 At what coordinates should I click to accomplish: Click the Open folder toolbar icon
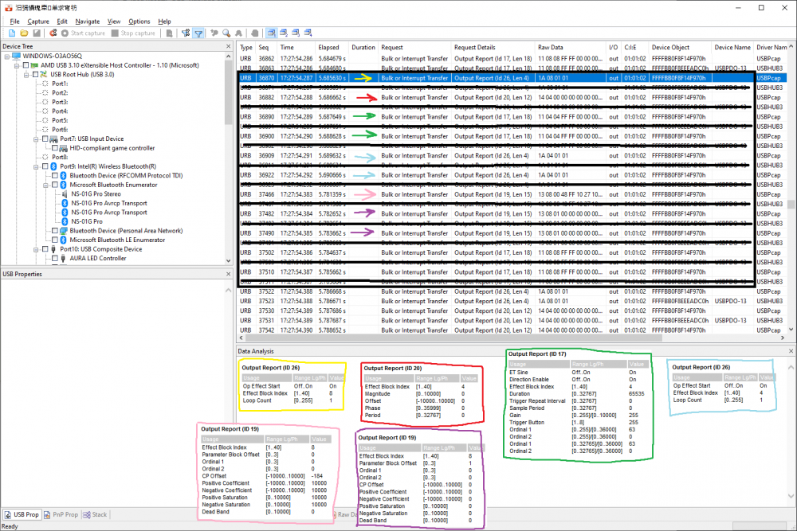[x=25, y=33]
